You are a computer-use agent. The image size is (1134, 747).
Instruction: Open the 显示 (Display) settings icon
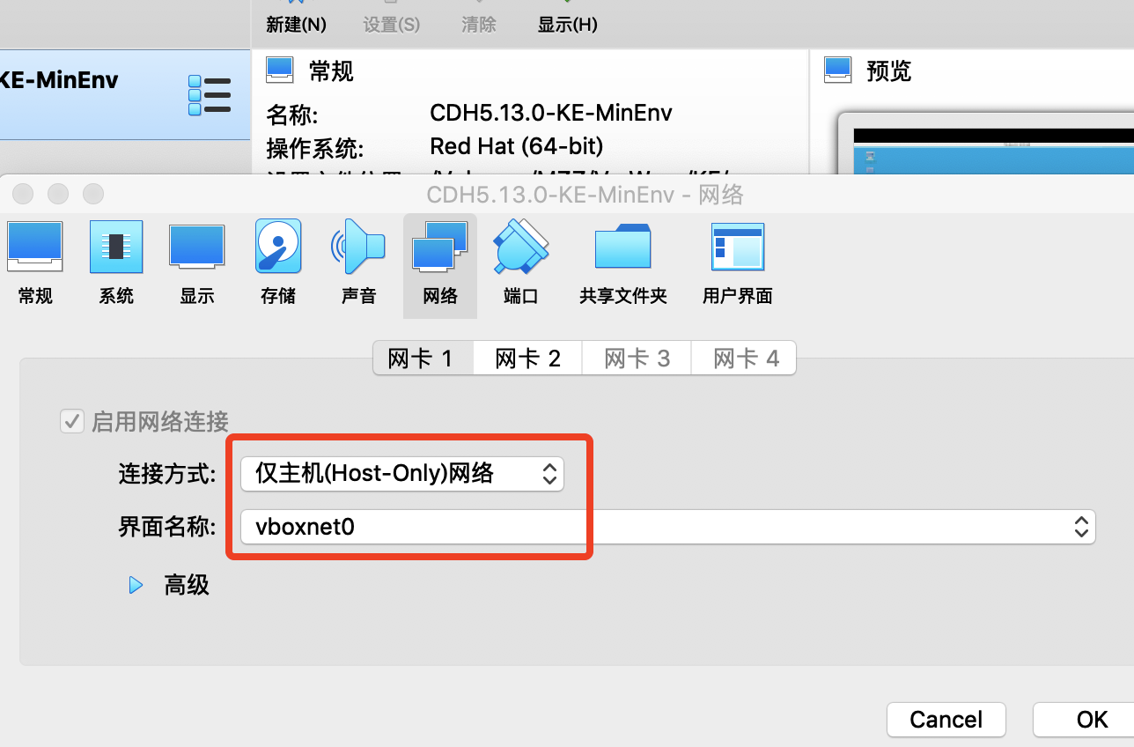(x=197, y=248)
